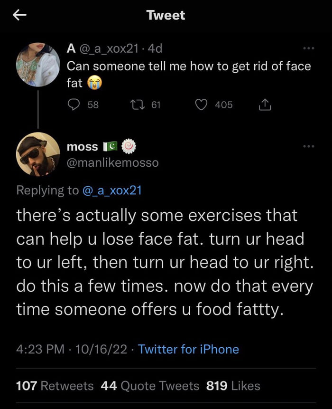Show the 819 Likes list
Viewport: 332px width, 409px height.
233,386
